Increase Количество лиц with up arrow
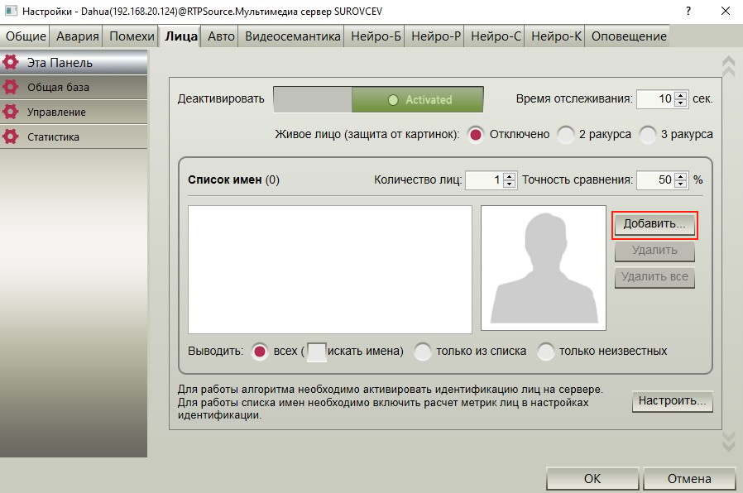Screen dimensions: 743x493 510,176
